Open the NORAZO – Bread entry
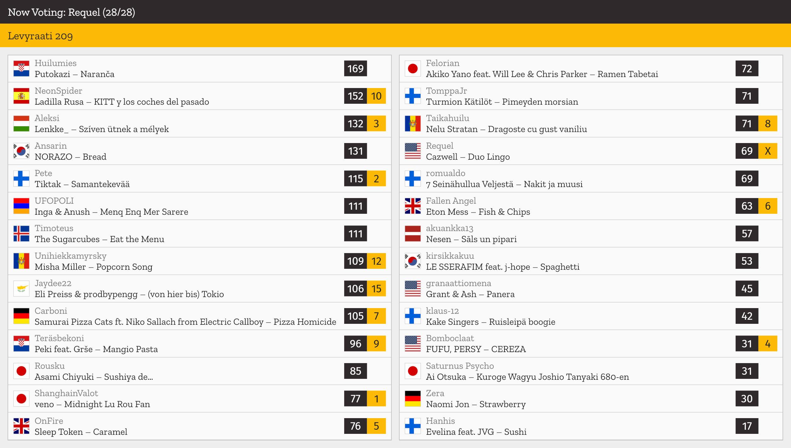Image resolution: width=791 pixels, height=448 pixels. pos(200,151)
